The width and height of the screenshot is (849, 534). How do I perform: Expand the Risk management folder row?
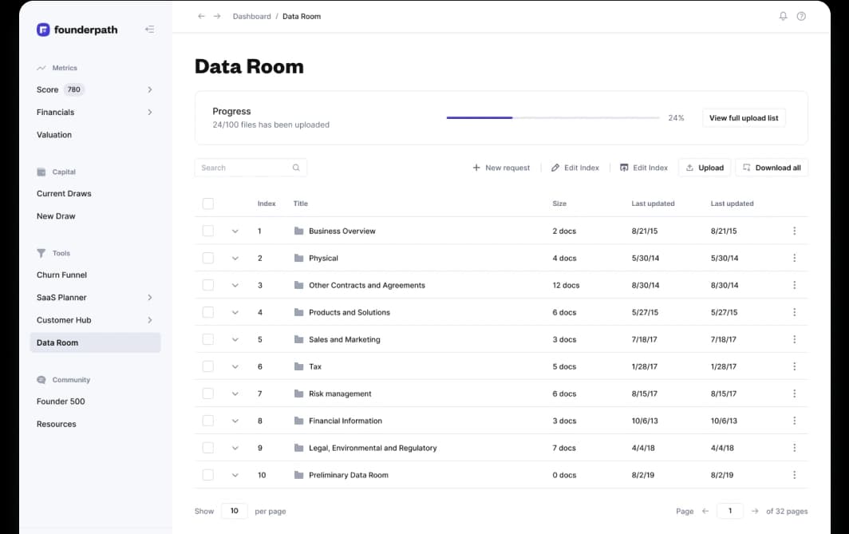tap(235, 394)
